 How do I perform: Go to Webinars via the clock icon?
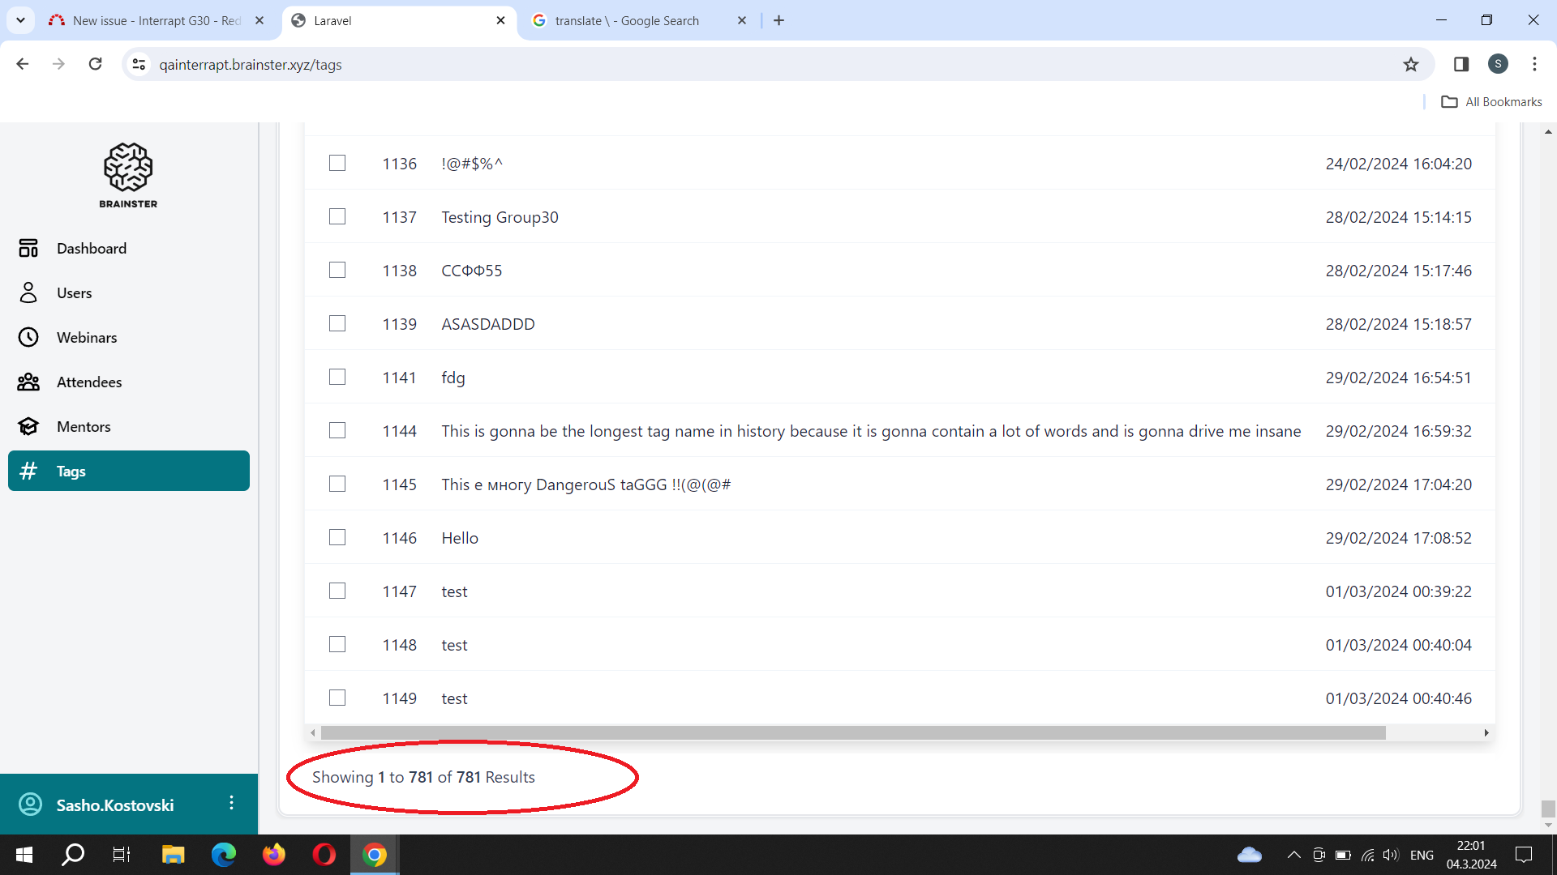pyautogui.click(x=28, y=338)
